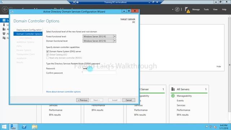The image size is (231, 130).
Task: Open Events under All Servers
Action: [180, 100]
